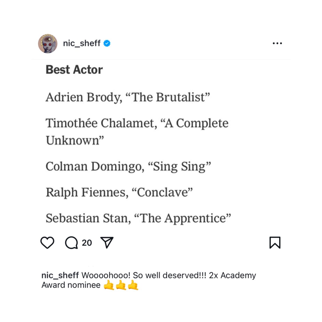Viewport: 322px width, 322px height.
Task: Click the caption text Woooohooo
Action: (106, 275)
